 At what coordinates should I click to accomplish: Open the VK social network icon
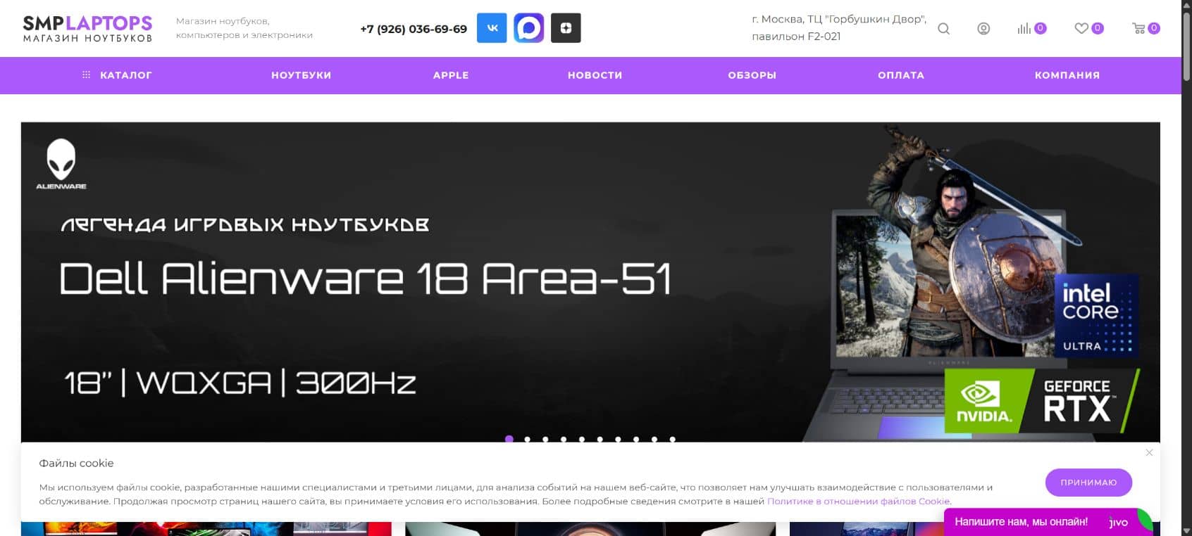[x=492, y=28]
